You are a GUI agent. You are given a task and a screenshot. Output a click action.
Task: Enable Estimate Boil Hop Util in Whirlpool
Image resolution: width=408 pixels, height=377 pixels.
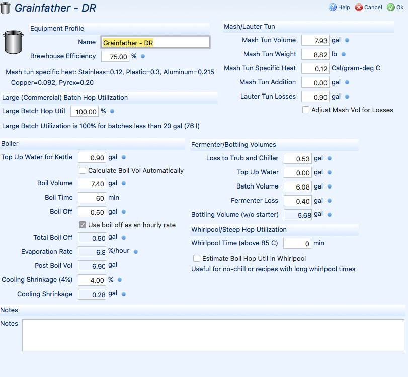(x=197, y=258)
